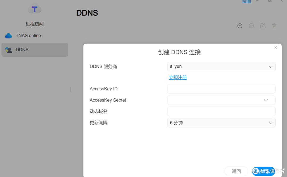Click the back button in the dialog
This screenshot has height=177, width=287.
point(236,171)
